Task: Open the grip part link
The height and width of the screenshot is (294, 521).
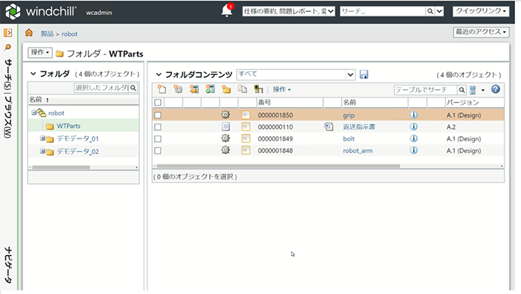Action: 348,115
